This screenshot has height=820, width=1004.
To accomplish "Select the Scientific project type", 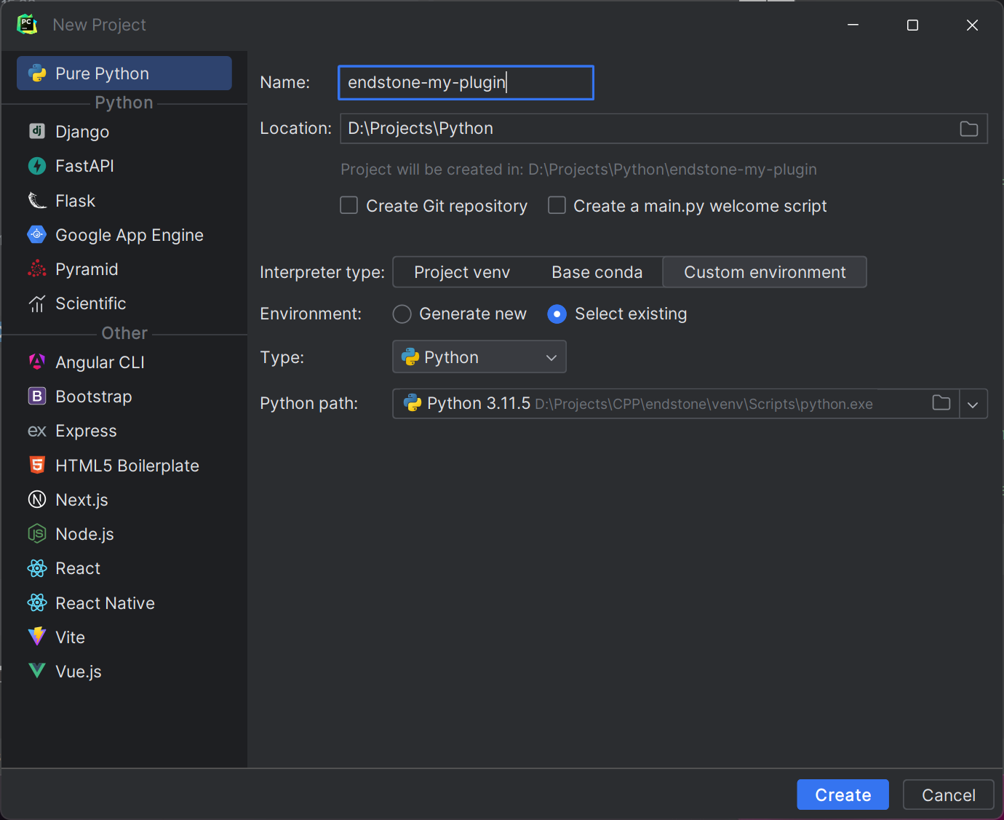I will pos(36,303).
